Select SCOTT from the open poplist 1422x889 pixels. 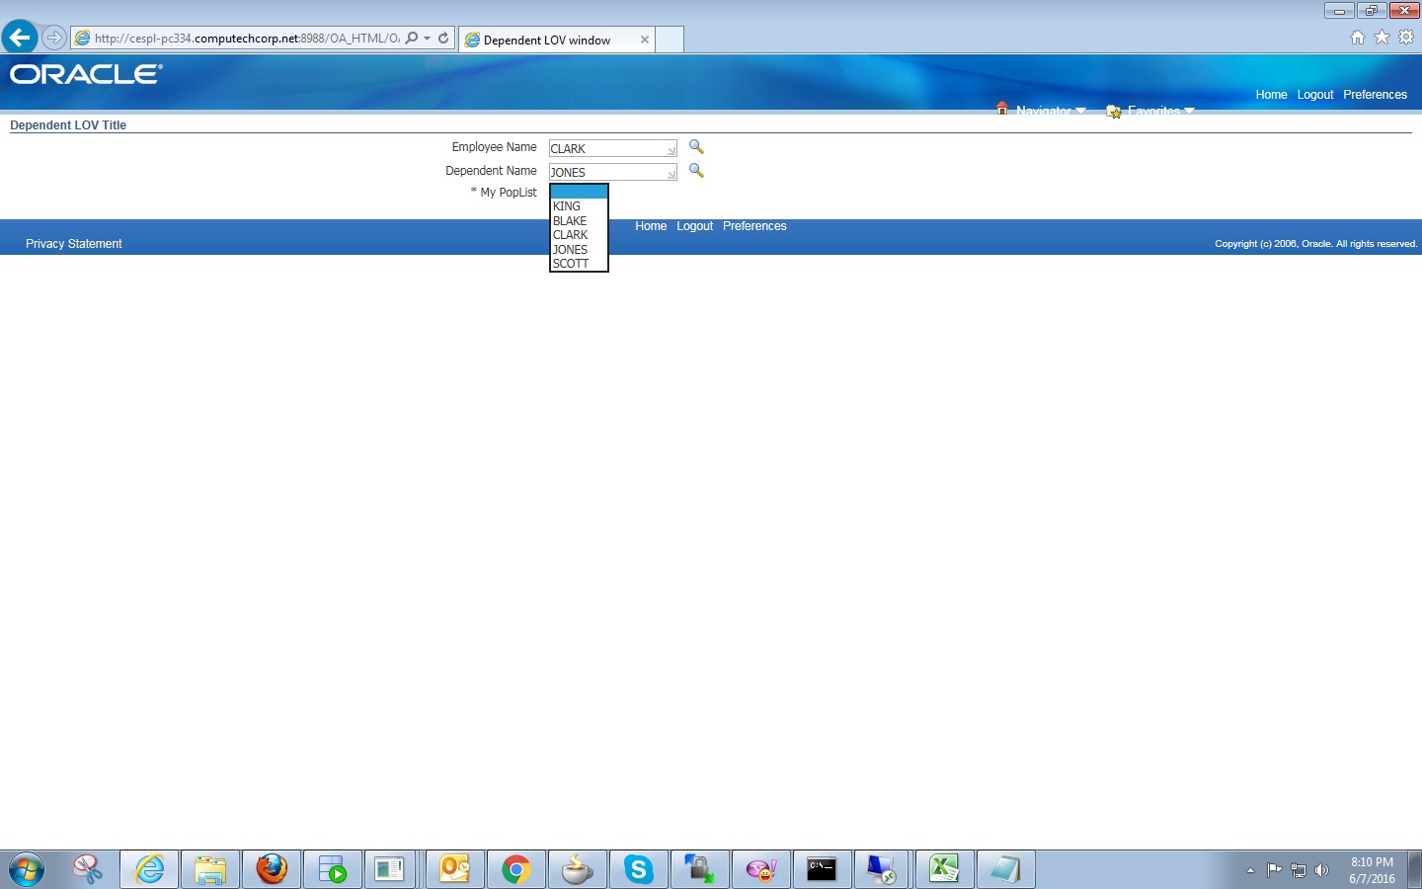coord(571,264)
